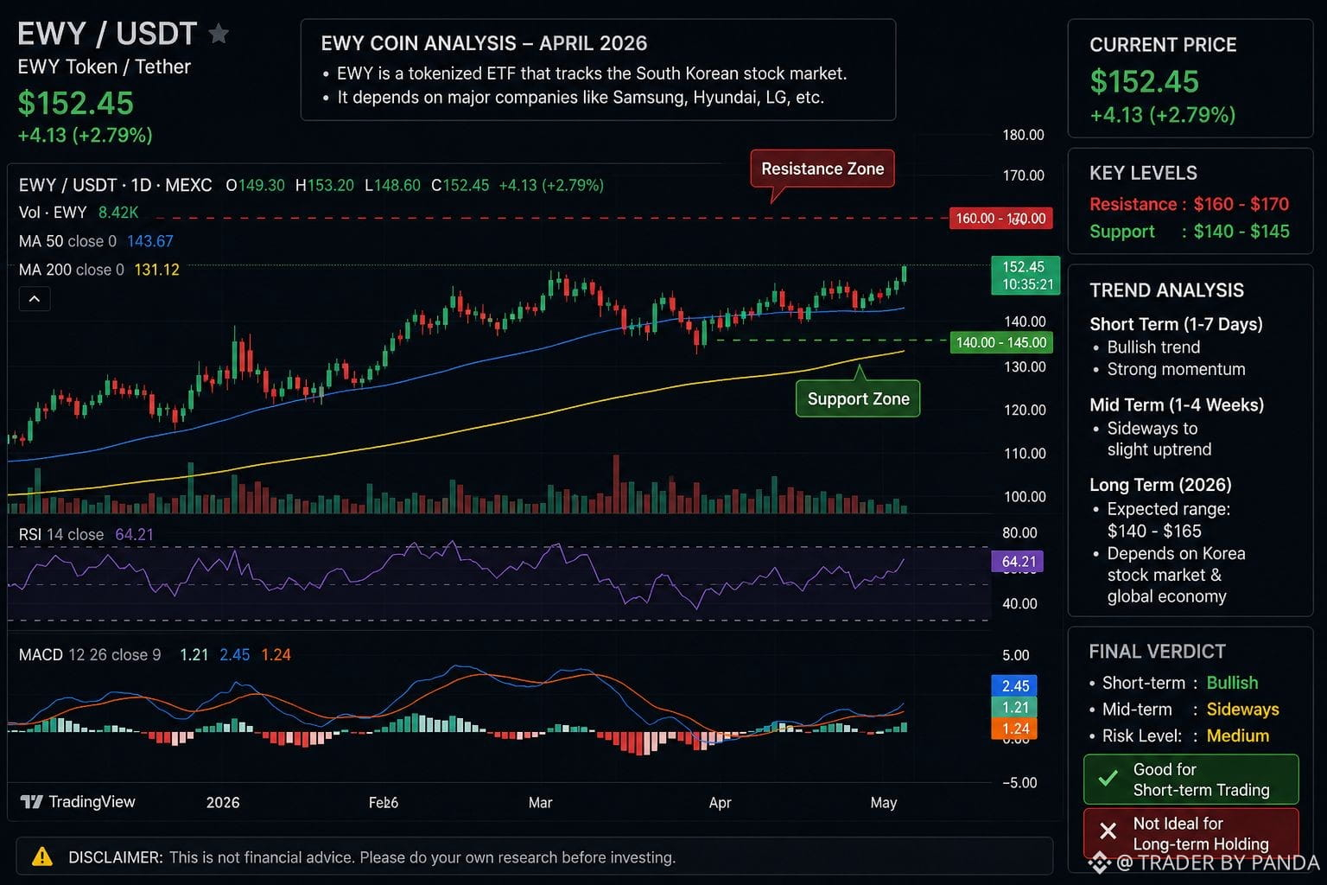The width and height of the screenshot is (1327, 885).
Task: Click the May label on the time axis
Action: pyautogui.click(x=884, y=802)
